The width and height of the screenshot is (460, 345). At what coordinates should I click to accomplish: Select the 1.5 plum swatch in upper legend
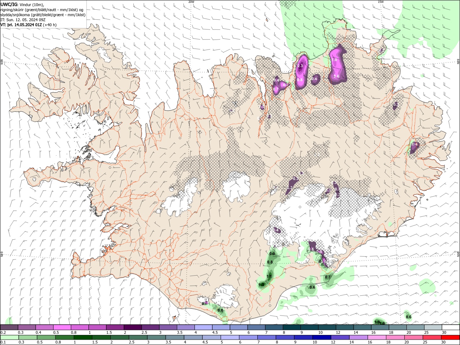115,327
